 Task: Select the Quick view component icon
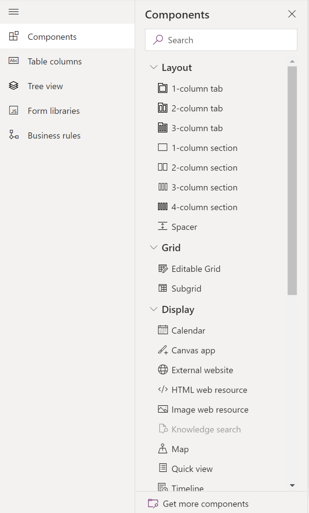pyautogui.click(x=163, y=468)
